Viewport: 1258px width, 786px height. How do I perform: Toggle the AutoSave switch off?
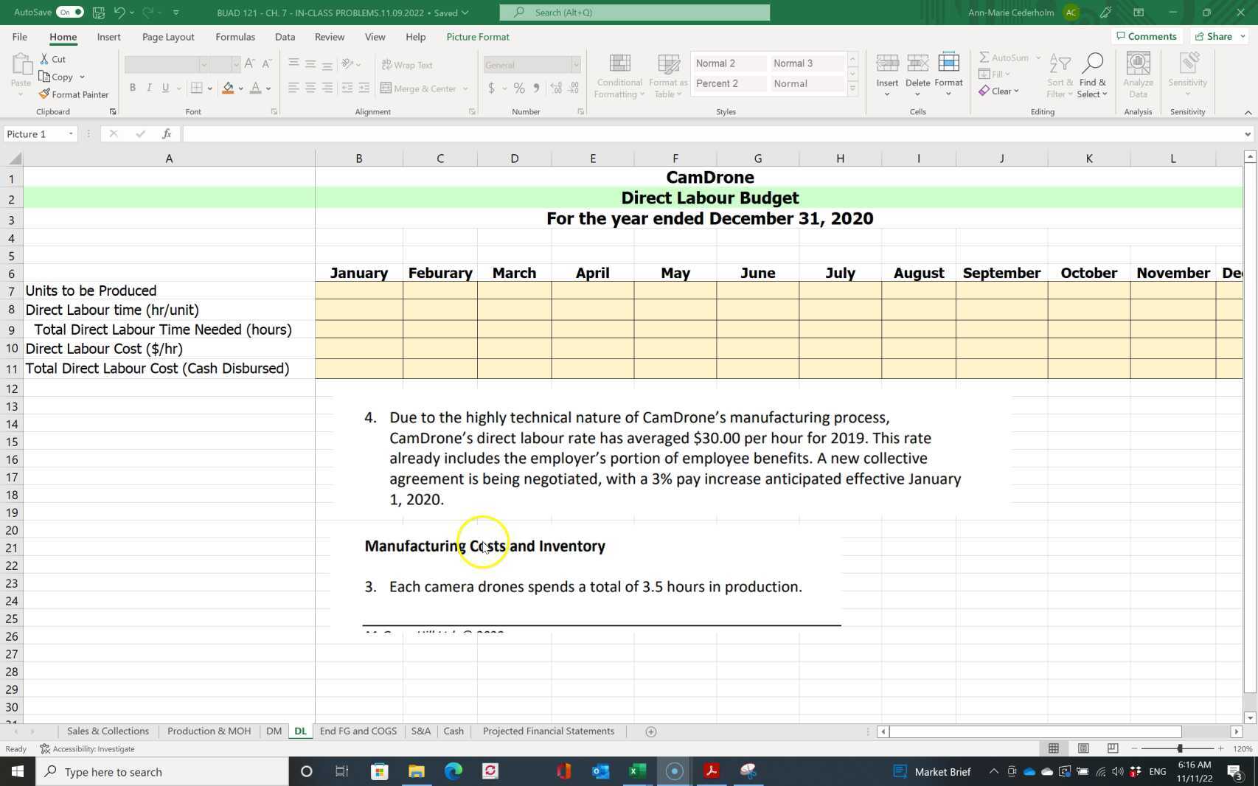pyautogui.click(x=70, y=13)
